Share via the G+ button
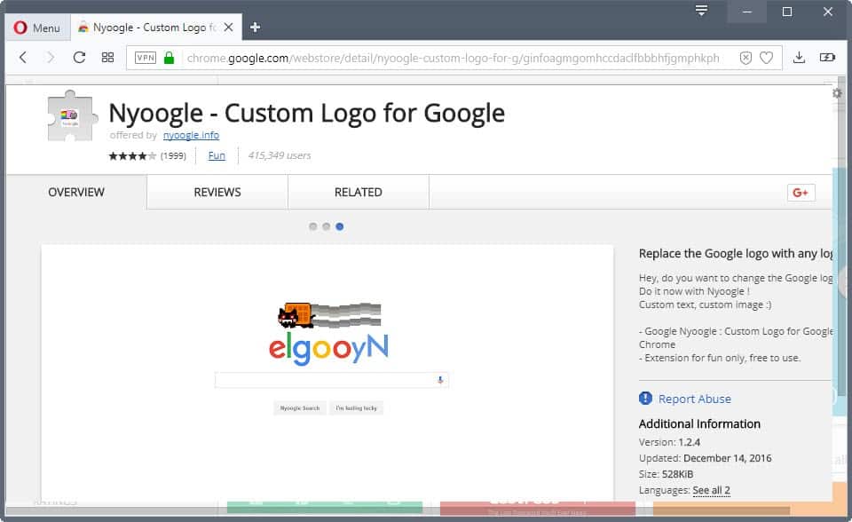852x522 pixels. (801, 193)
